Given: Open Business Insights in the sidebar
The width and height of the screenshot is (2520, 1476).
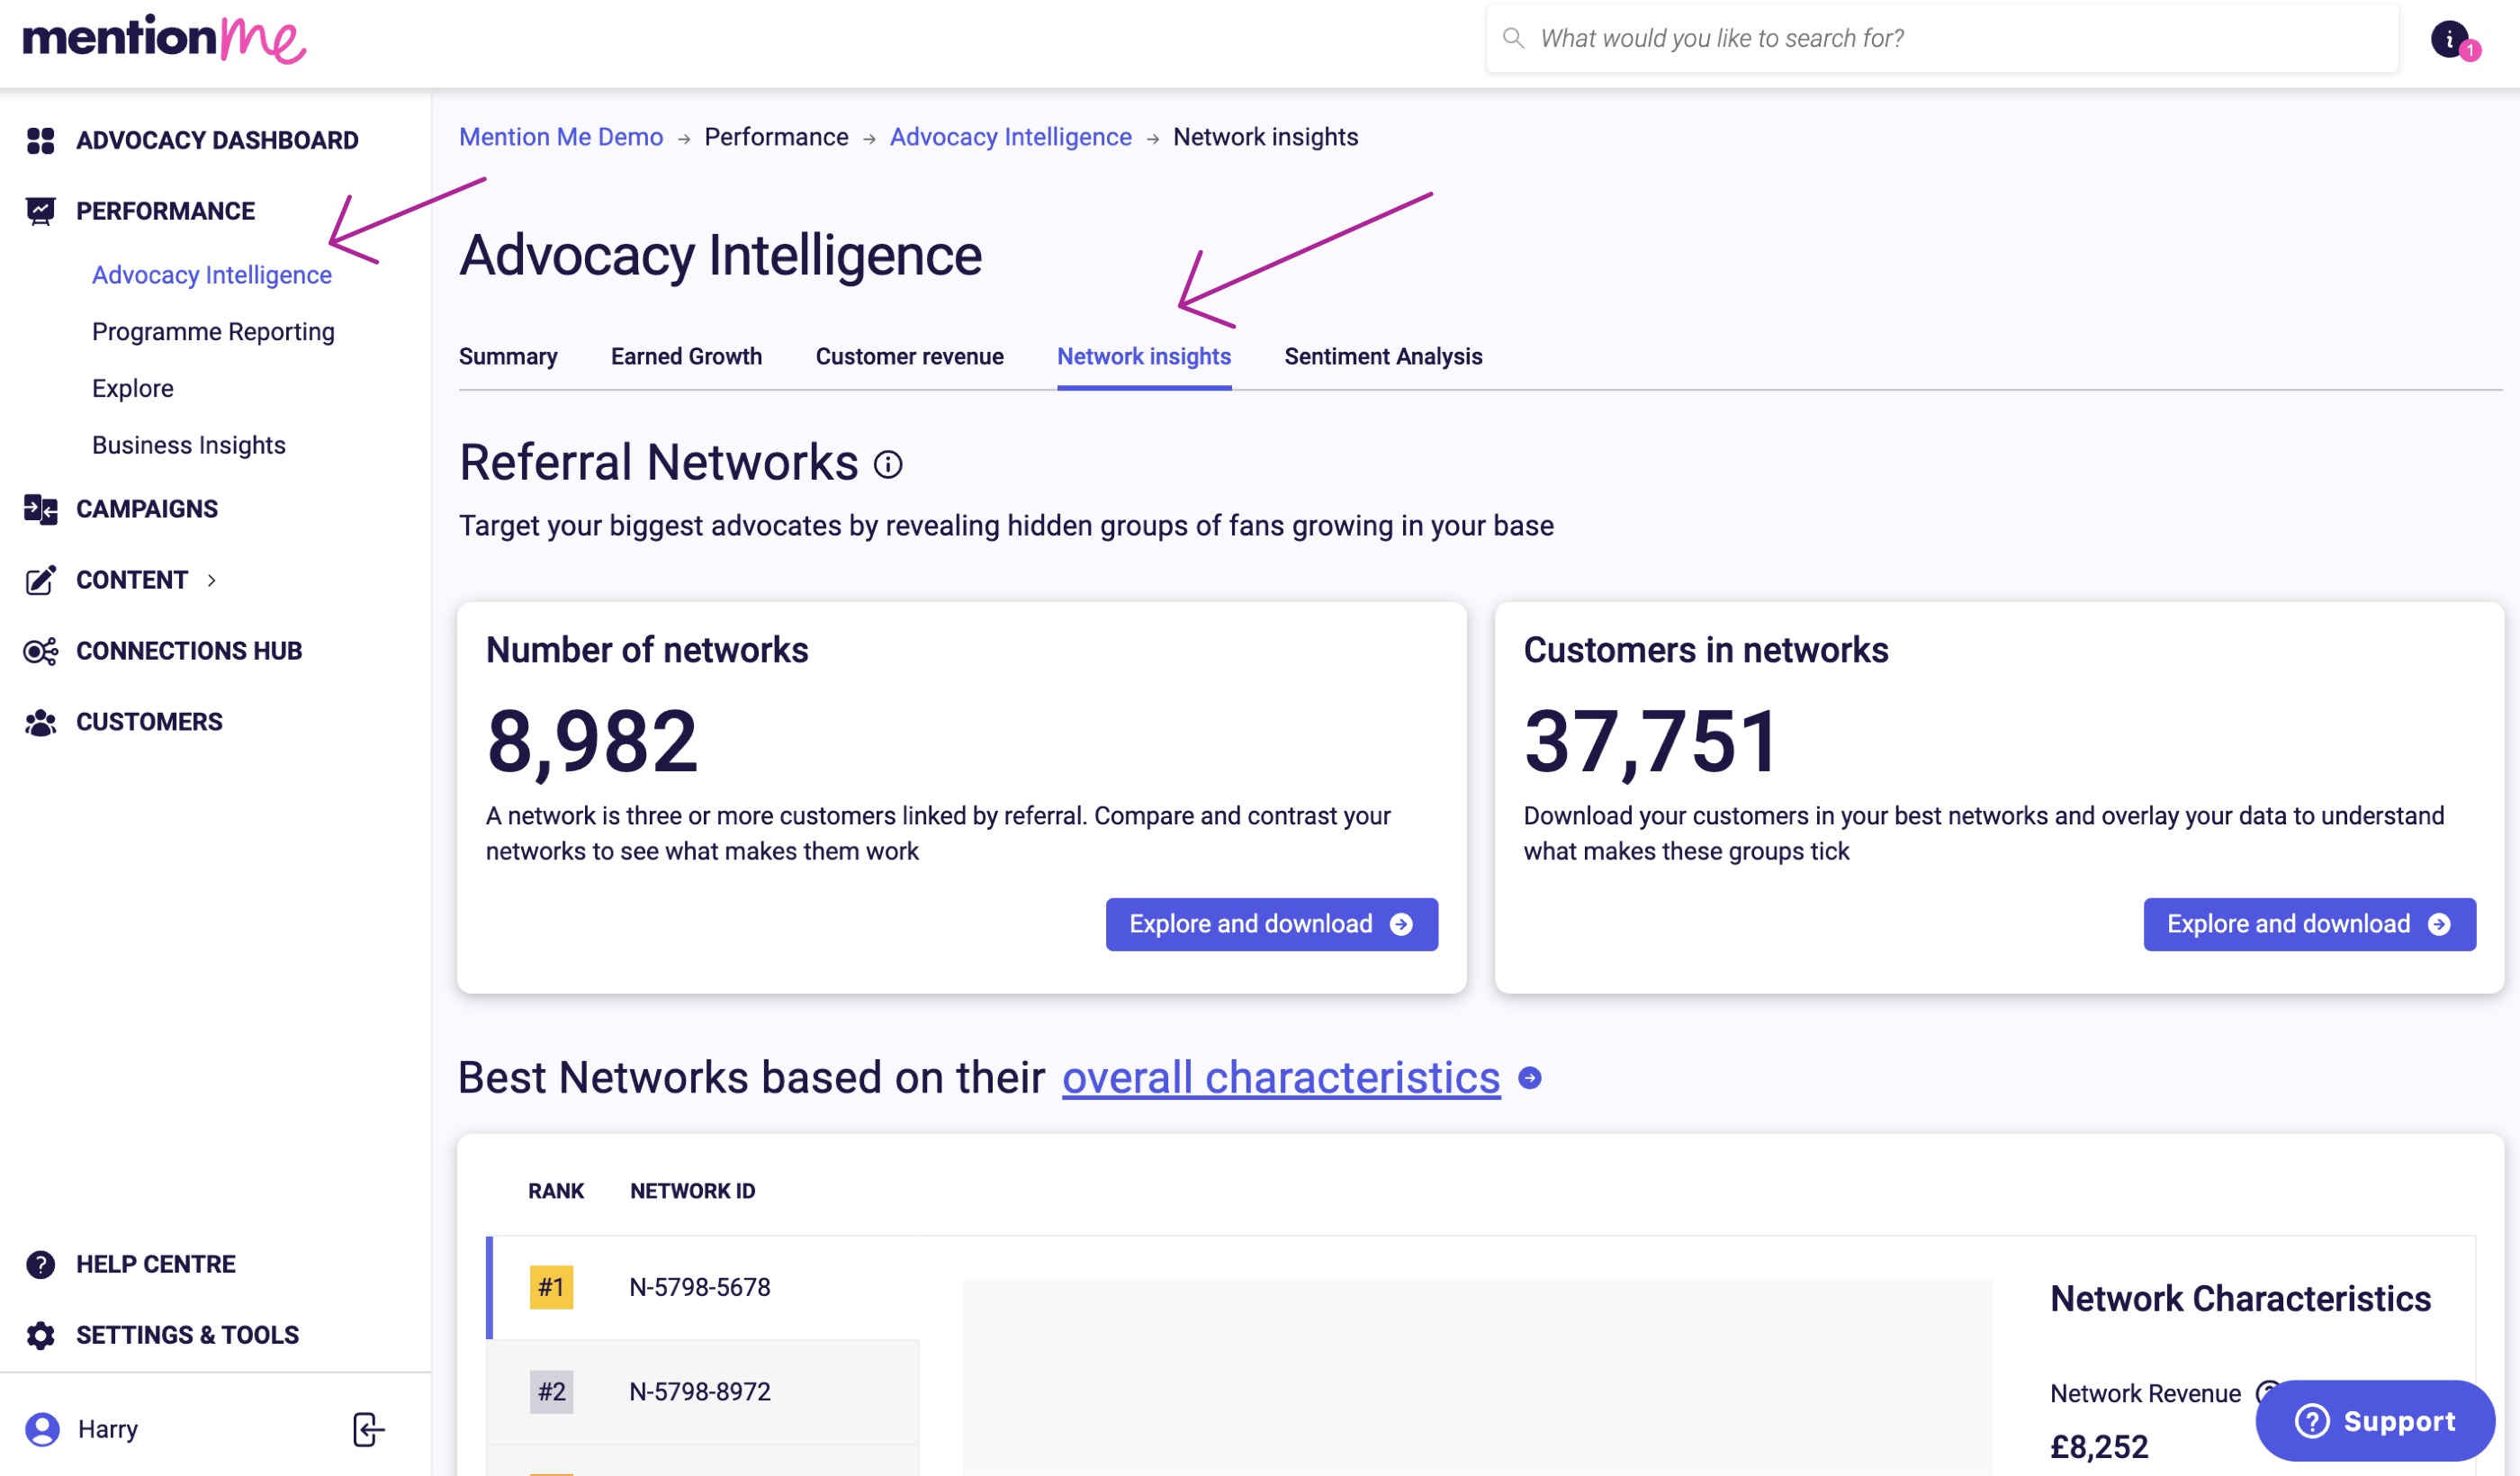Looking at the screenshot, I should 189,445.
